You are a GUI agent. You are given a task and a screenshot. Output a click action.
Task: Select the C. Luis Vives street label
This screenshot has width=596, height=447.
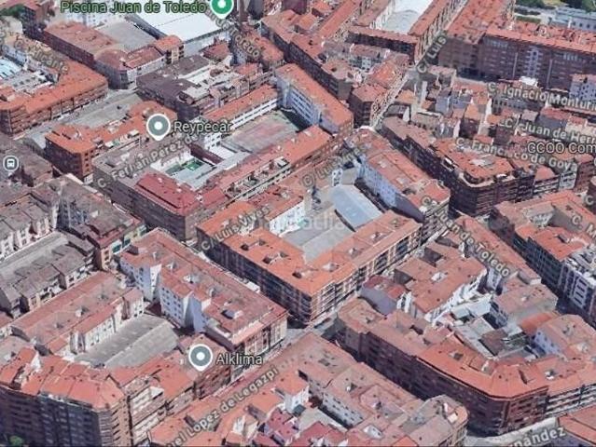234,228
